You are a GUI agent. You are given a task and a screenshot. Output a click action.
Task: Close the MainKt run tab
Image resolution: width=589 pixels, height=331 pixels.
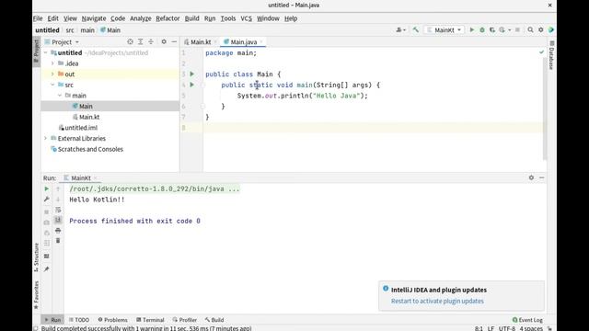click(96, 177)
